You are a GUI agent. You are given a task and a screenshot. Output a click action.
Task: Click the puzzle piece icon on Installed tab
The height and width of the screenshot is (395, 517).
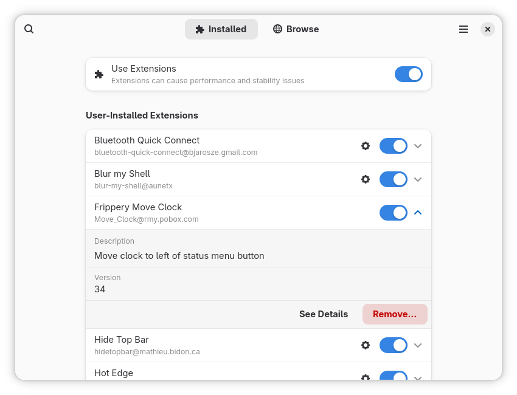click(199, 29)
